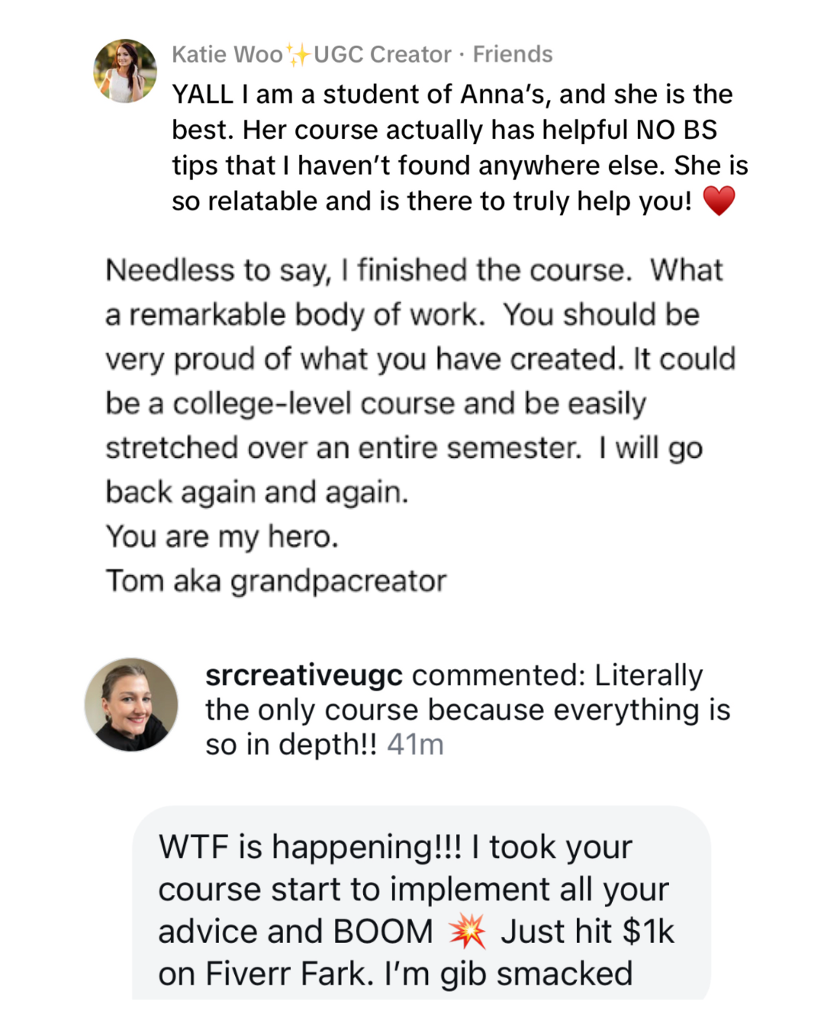Open Katie Woo's profile photo
Image resolution: width=824 pixels, height=1030 pixels.
125,71
